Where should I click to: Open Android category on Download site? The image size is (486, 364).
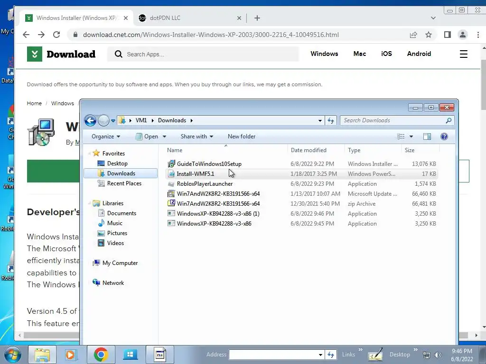click(x=419, y=54)
